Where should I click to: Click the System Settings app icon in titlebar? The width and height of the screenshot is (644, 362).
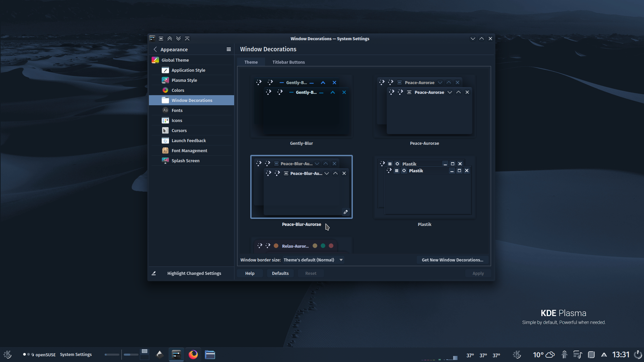152,39
